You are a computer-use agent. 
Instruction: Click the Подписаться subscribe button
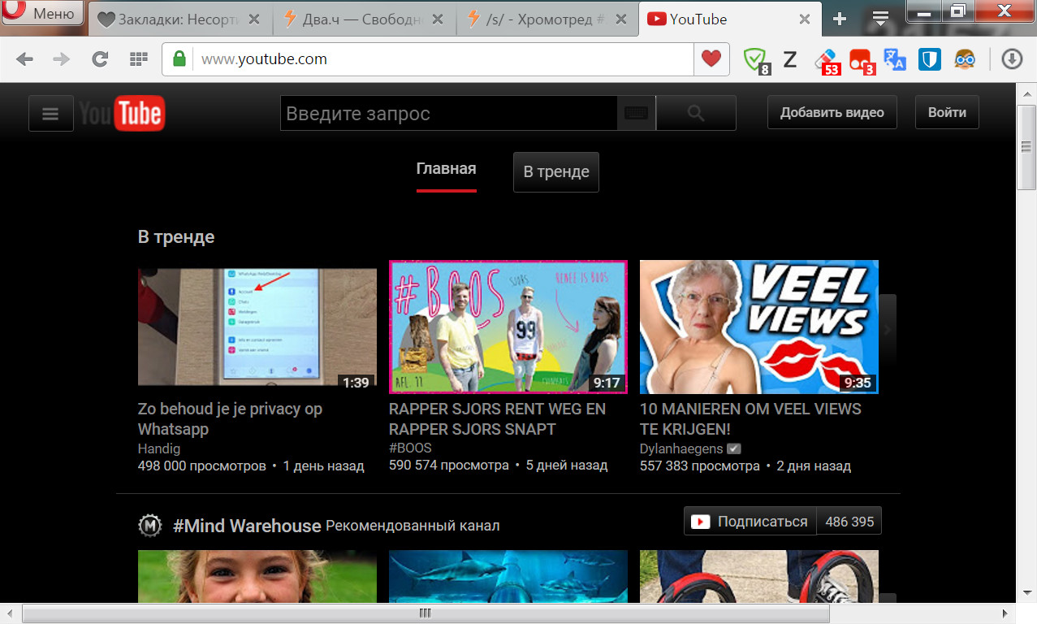[x=750, y=522]
